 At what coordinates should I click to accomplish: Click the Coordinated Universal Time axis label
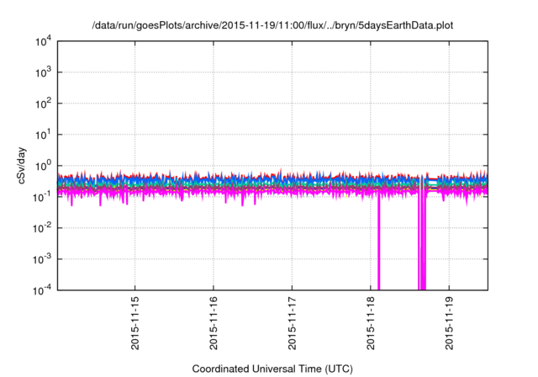point(272,369)
